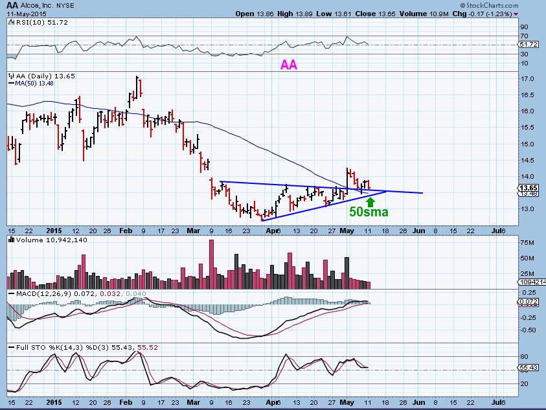The image size is (546, 410).
Task: Click the "MA(50) 13.48" legend label
Action: [34, 84]
